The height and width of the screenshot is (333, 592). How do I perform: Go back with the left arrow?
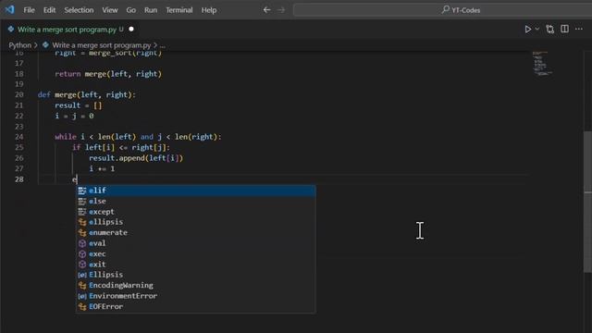(267, 10)
